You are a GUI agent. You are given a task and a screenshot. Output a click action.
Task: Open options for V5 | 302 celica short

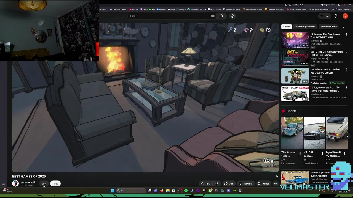tap(322, 153)
